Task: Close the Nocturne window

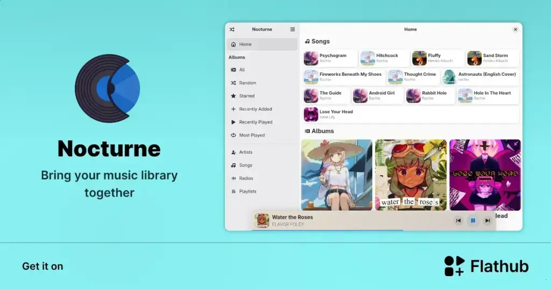Action: [x=515, y=30]
